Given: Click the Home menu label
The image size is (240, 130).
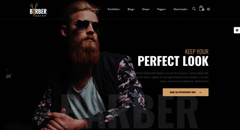Looking at the screenshot, I should (x=95, y=9).
